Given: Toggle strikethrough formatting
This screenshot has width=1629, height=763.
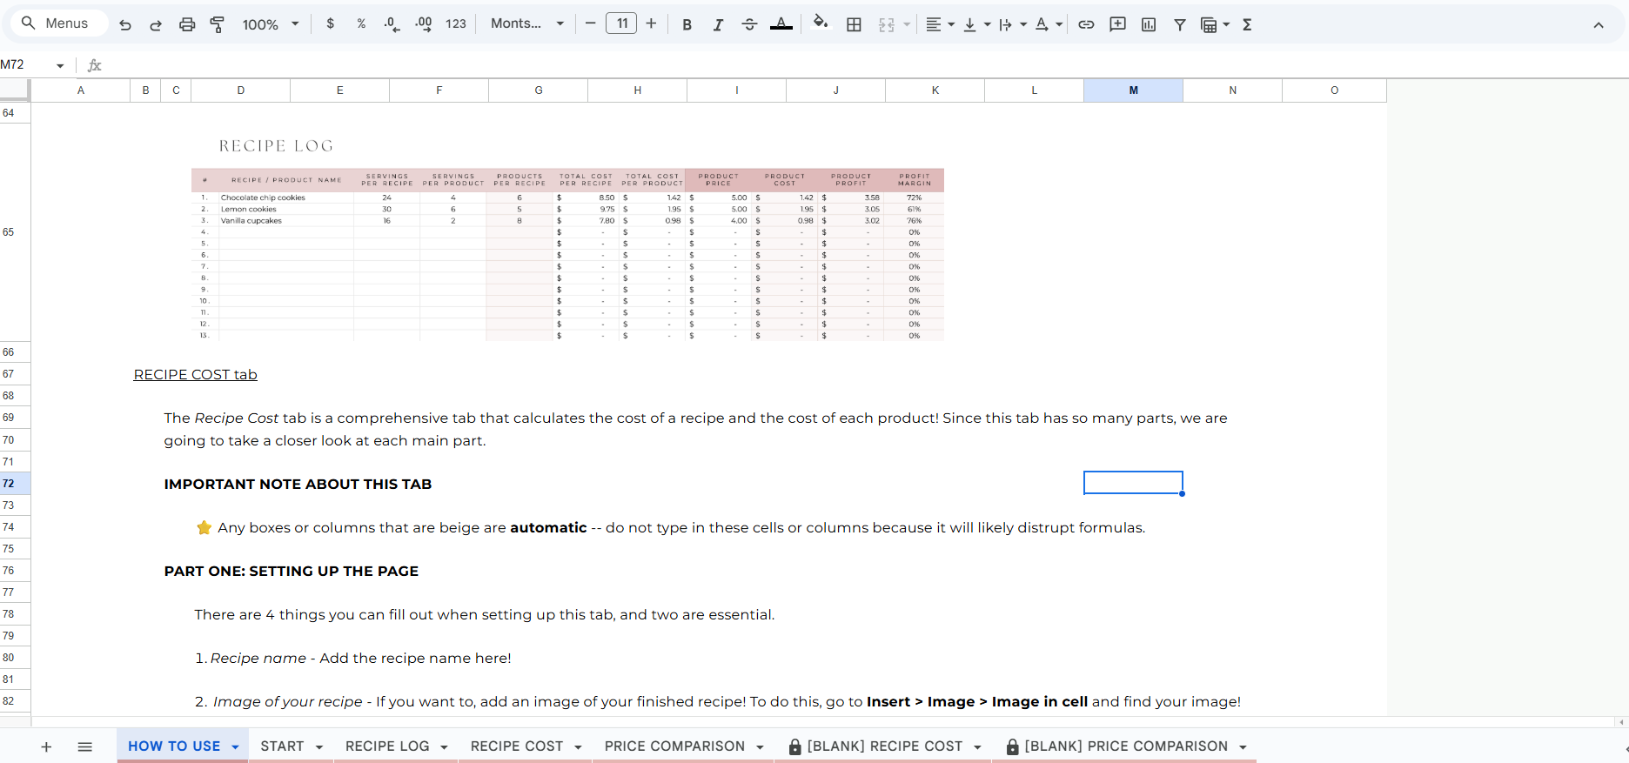Looking at the screenshot, I should [x=749, y=24].
